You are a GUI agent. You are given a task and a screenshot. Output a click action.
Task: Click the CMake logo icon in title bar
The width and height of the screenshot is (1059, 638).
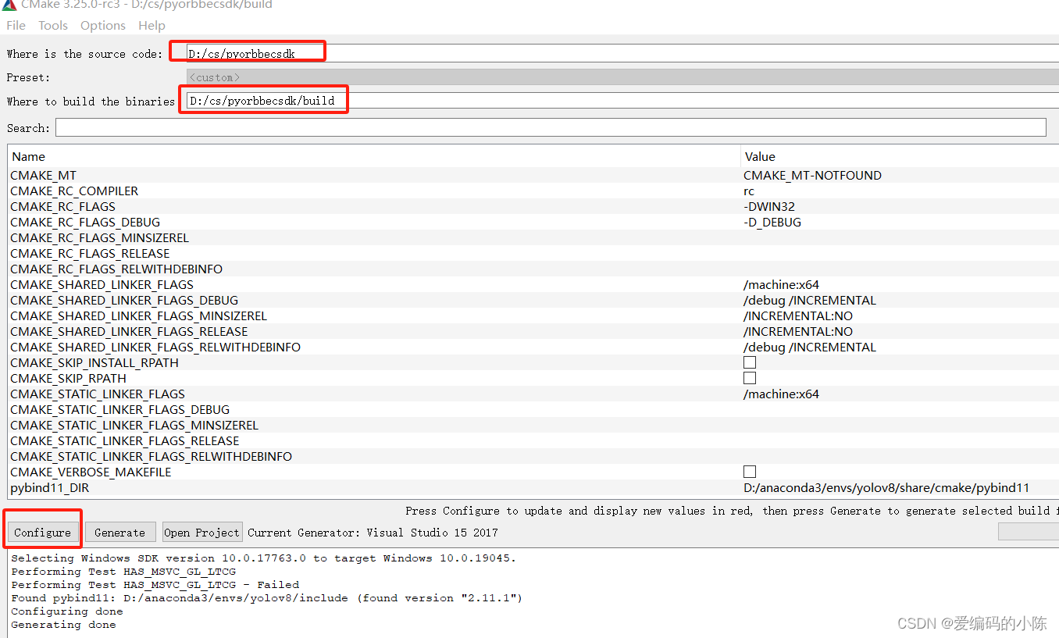(8, 4)
